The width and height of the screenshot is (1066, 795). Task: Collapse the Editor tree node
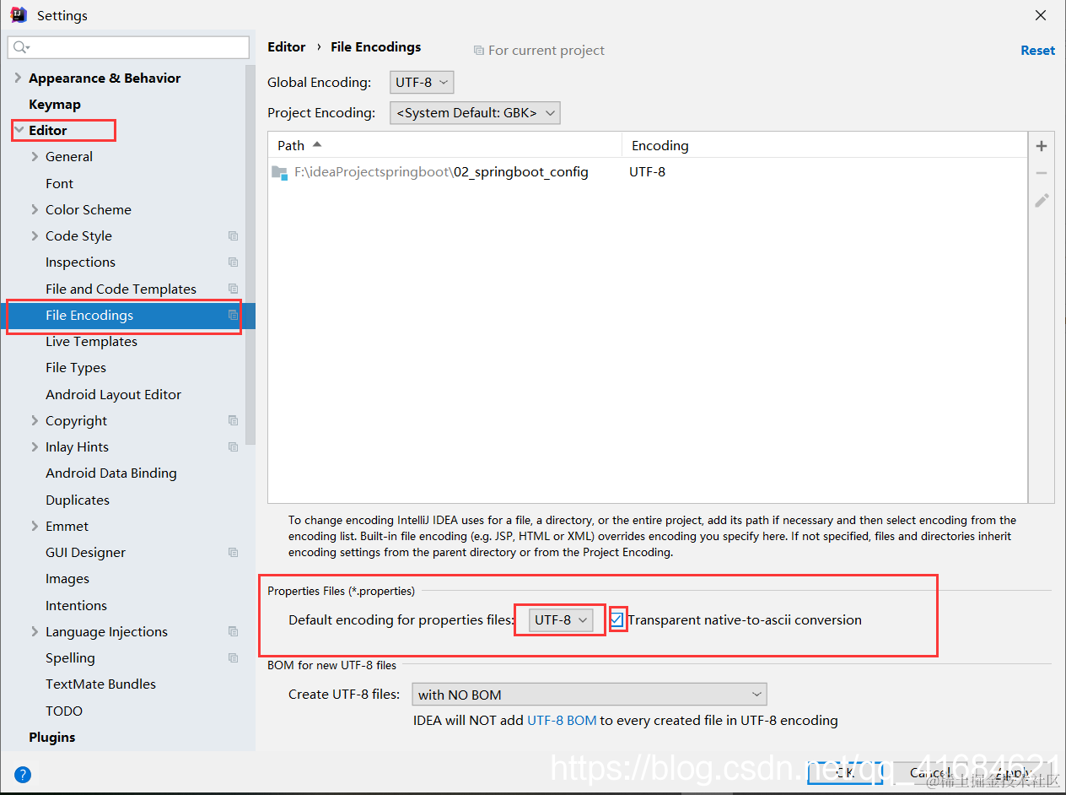click(x=18, y=130)
